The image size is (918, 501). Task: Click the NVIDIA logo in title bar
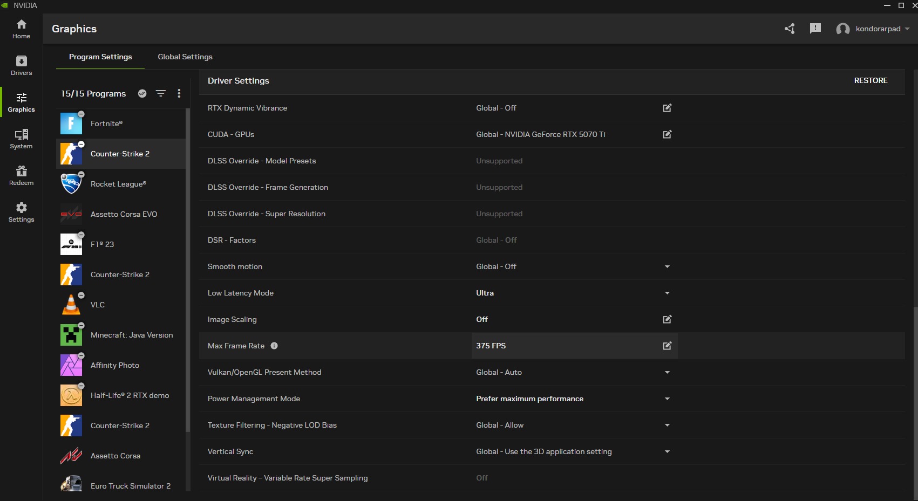[5, 5]
